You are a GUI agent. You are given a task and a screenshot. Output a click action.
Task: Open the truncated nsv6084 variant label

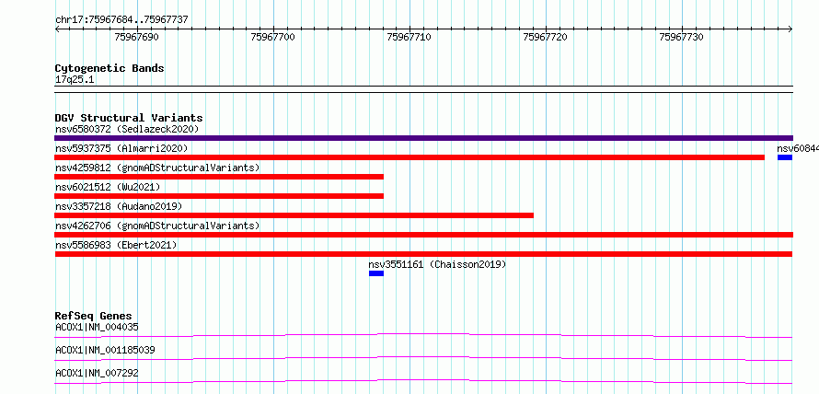click(798, 148)
